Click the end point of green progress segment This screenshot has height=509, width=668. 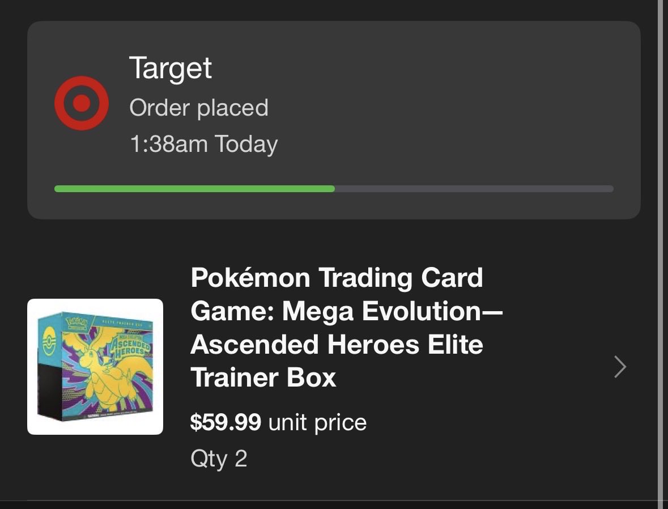coord(333,189)
